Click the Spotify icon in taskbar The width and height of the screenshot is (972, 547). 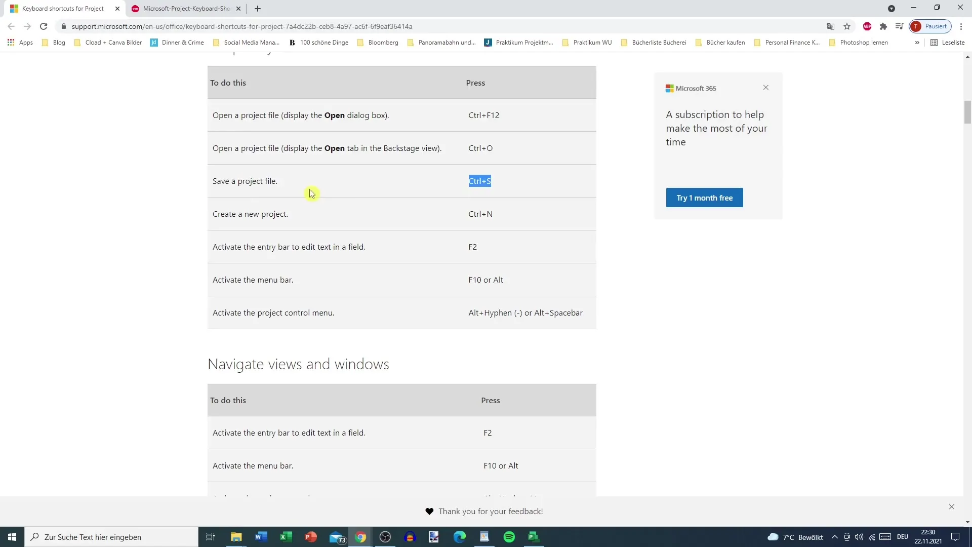509,536
